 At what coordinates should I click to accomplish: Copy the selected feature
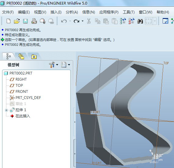point(98,21)
